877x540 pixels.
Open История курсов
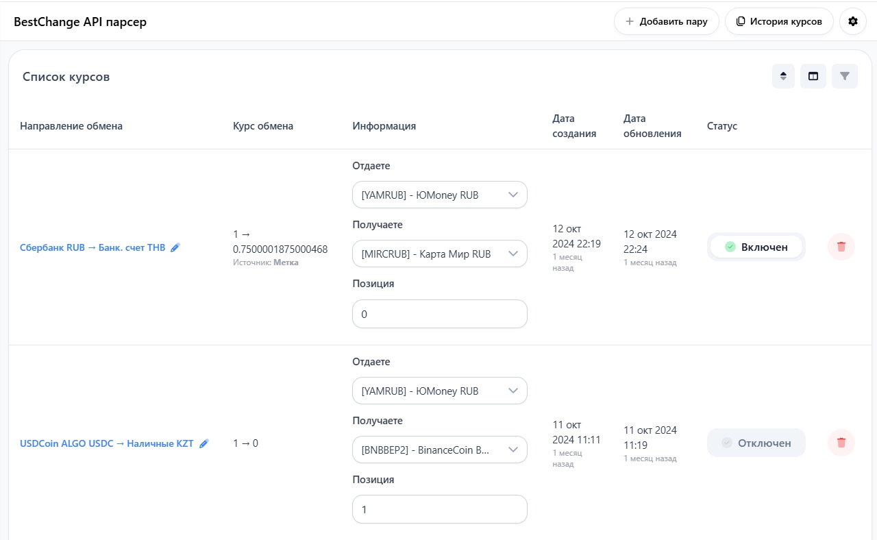click(x=778, y=21)
